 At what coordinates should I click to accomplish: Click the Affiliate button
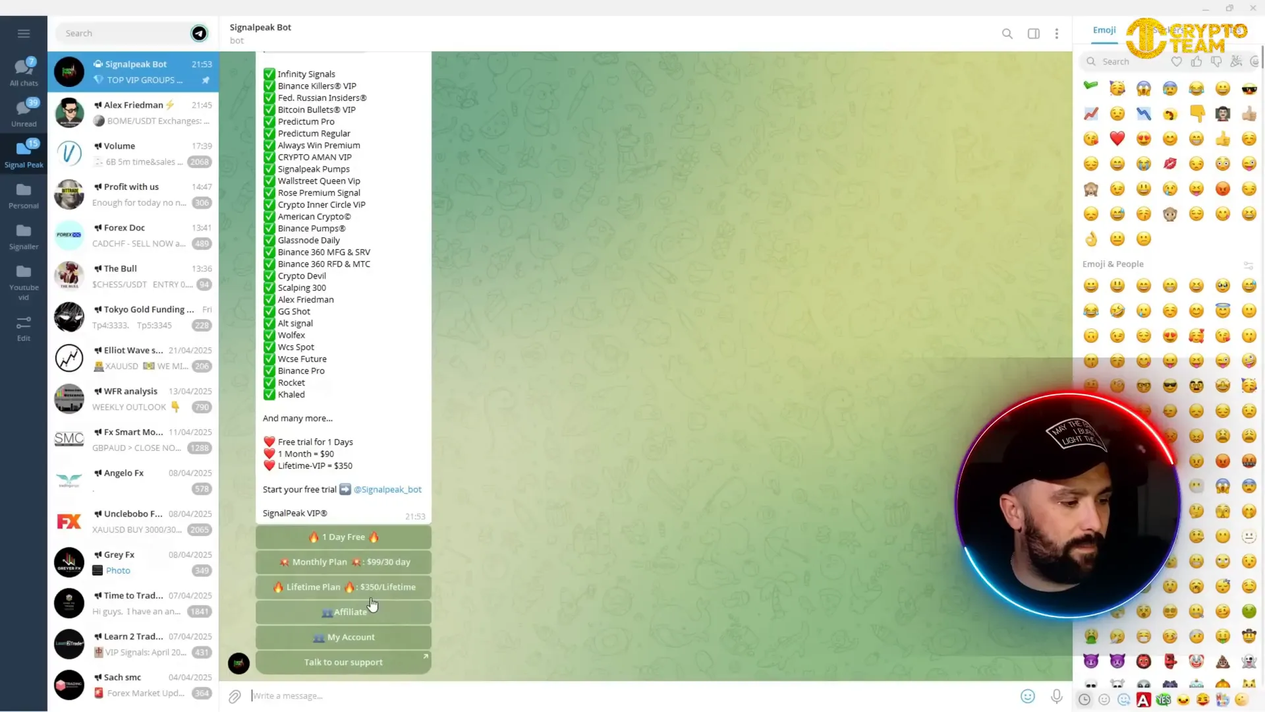343,612
